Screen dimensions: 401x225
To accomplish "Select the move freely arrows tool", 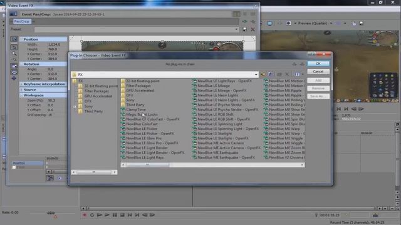I will click(14, 78).
